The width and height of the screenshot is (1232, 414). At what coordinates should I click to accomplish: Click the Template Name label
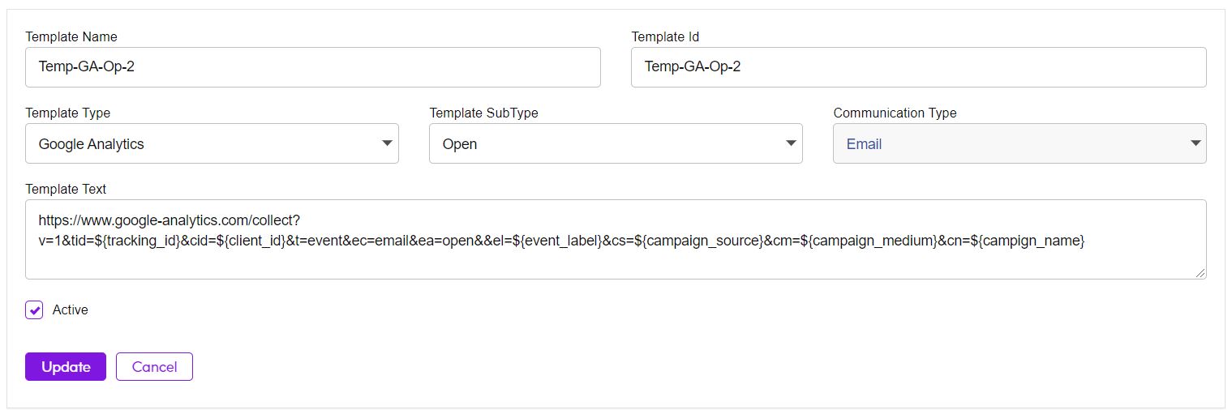(x=71, y=36)
